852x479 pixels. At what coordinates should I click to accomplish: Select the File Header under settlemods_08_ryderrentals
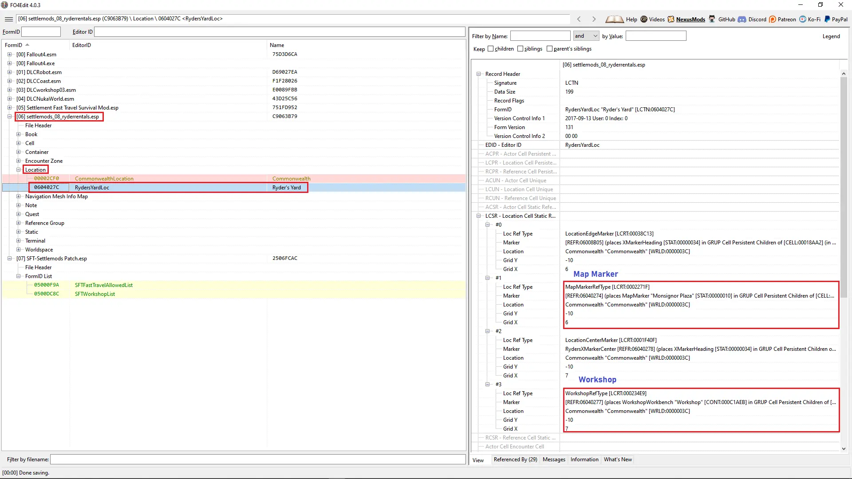pos(38,126)
